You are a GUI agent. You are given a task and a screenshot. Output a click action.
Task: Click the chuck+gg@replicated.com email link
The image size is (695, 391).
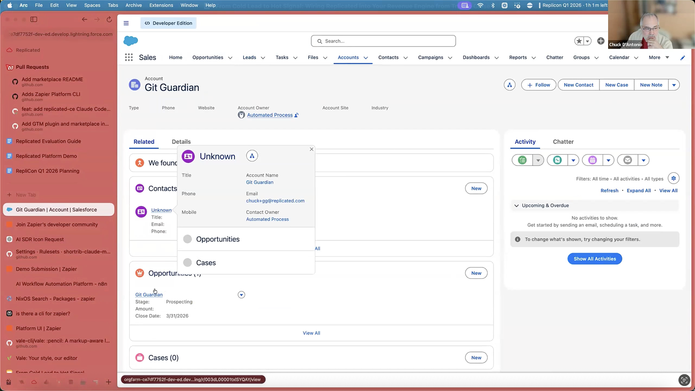click(x=275, y=201)
